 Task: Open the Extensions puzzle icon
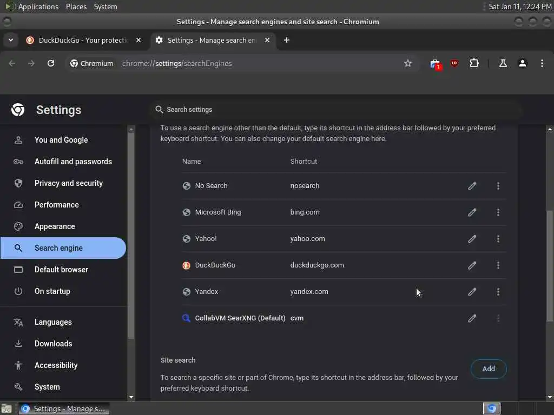474,63
